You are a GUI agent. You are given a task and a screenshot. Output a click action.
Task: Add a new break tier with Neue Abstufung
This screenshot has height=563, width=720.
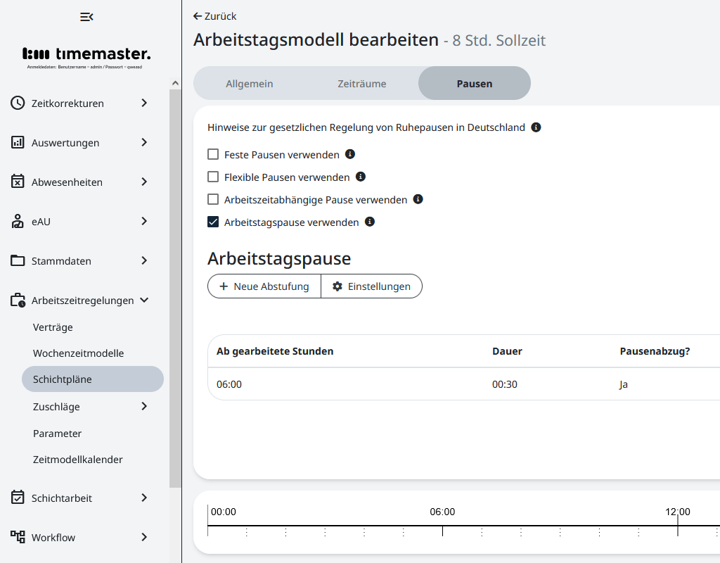[x=264, y=286]
